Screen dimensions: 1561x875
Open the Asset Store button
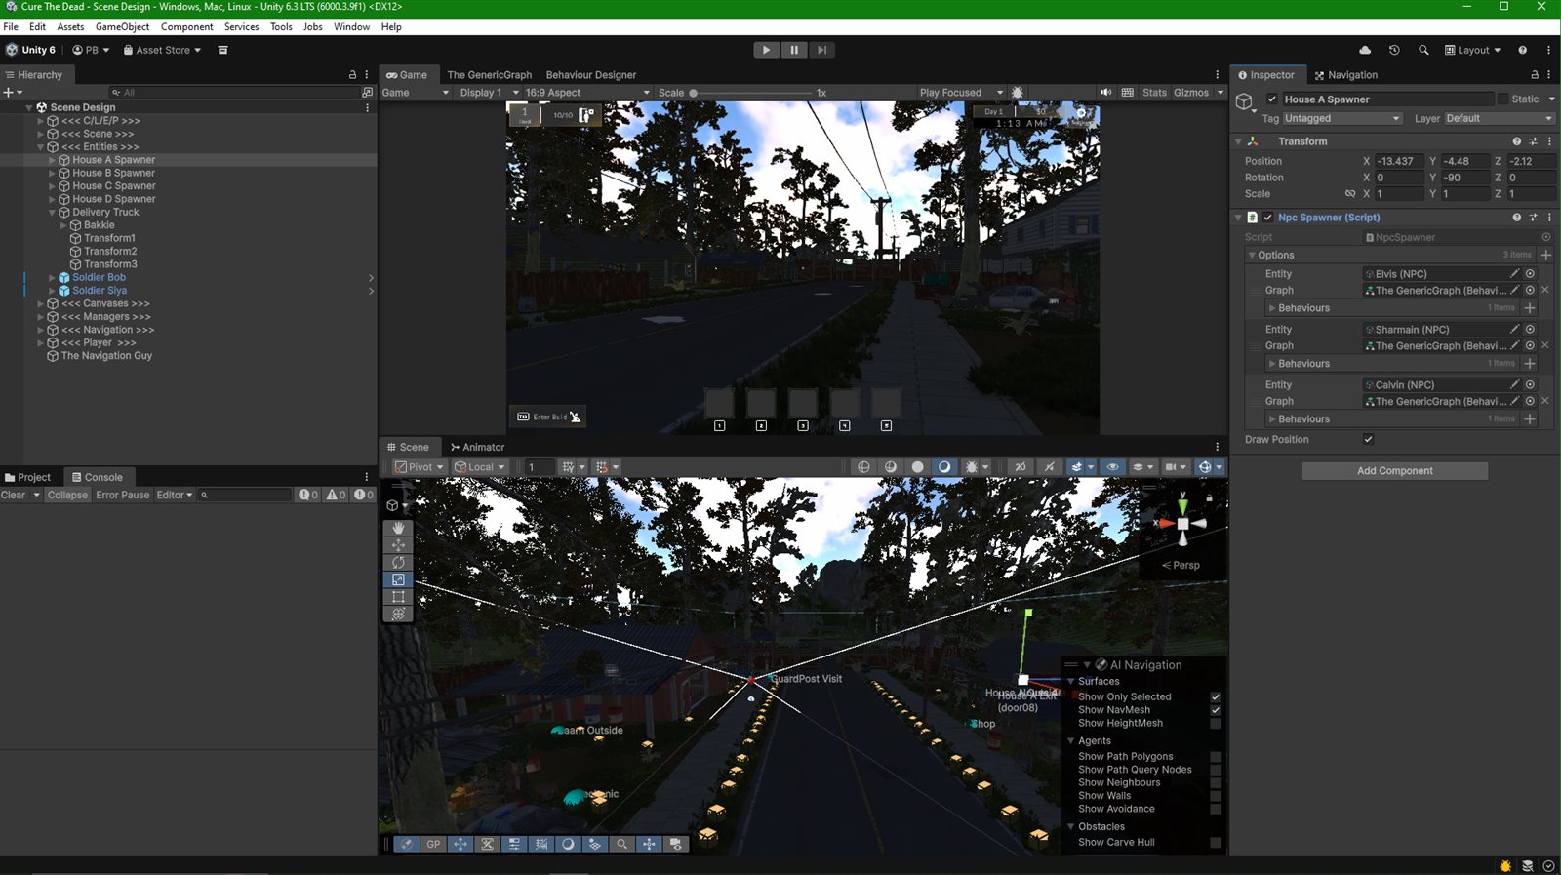162,50
